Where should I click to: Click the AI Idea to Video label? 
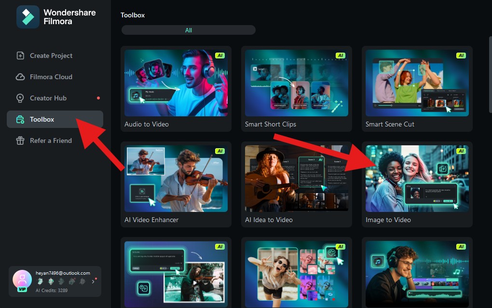(269, 220)
